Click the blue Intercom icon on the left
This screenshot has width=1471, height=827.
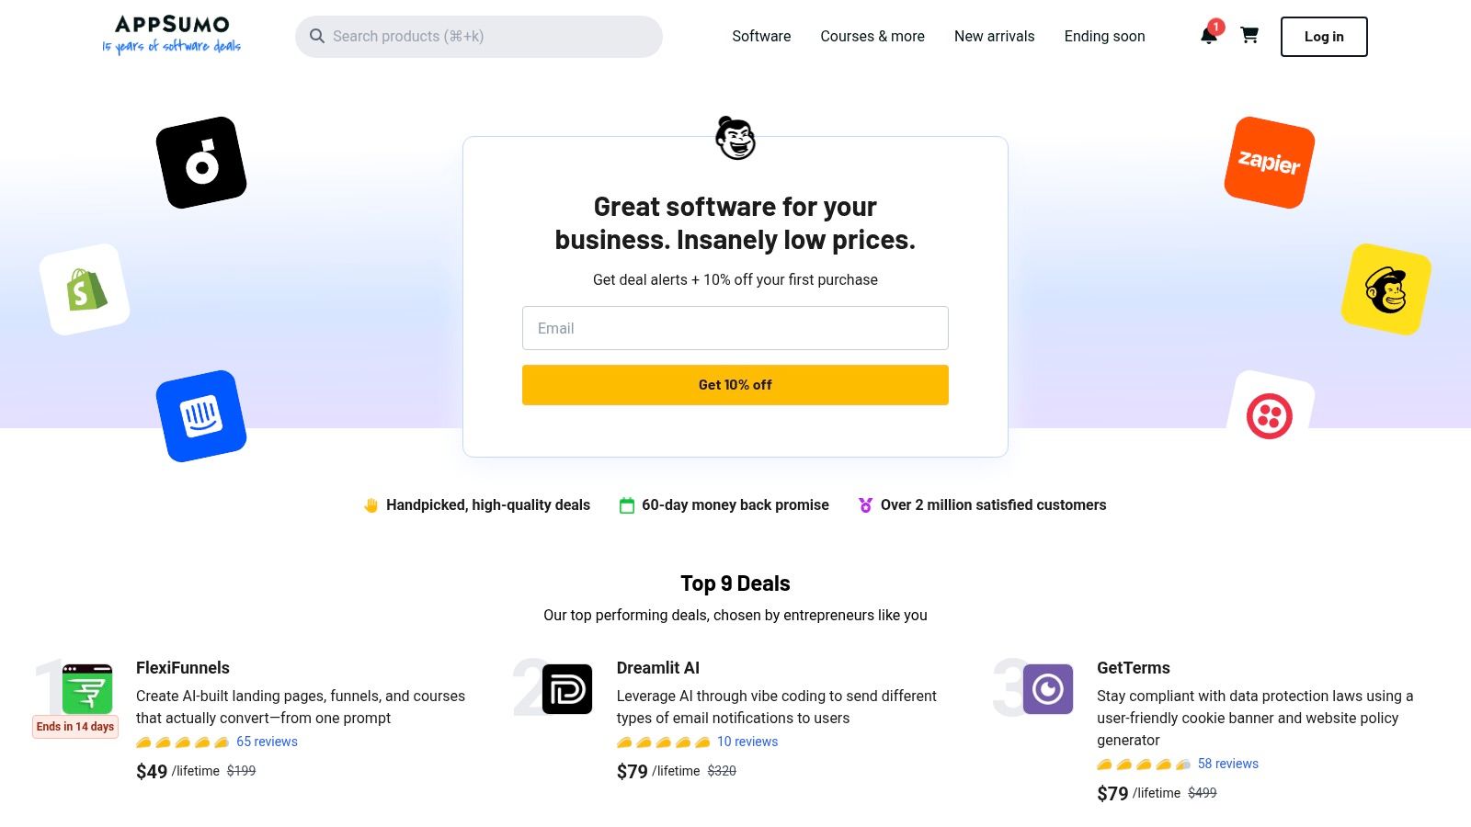coord(201,414)
